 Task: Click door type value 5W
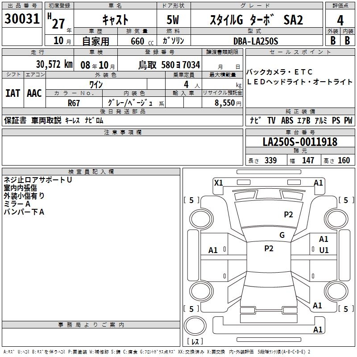173,20
